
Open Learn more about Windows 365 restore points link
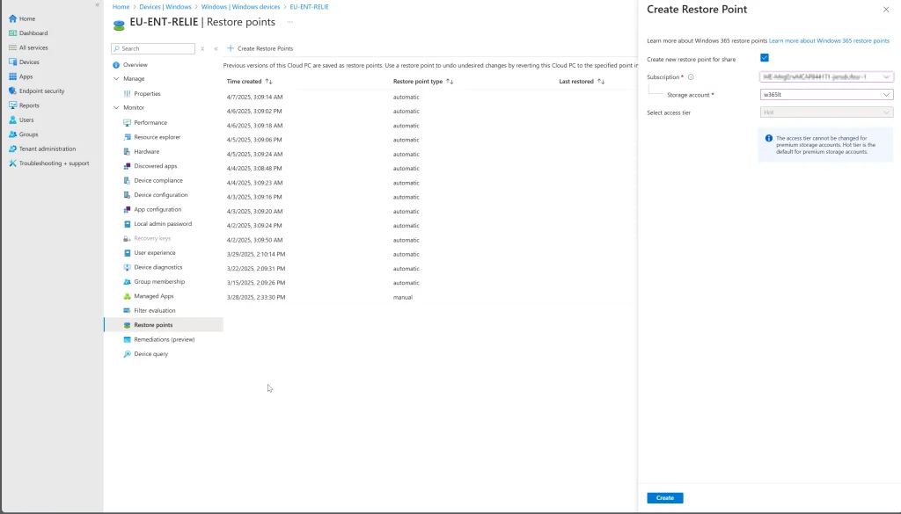pyautogui.click(x=829, y=40)
